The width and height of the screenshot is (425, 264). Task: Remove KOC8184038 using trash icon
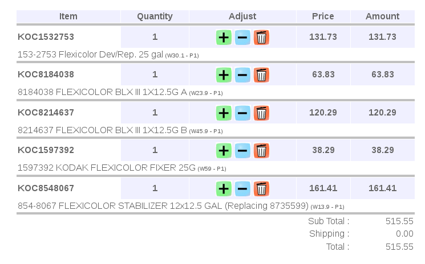click(261, 75)
